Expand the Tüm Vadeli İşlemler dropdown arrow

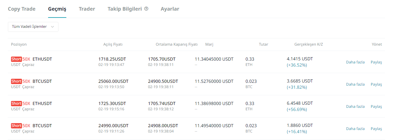[52, 27]
